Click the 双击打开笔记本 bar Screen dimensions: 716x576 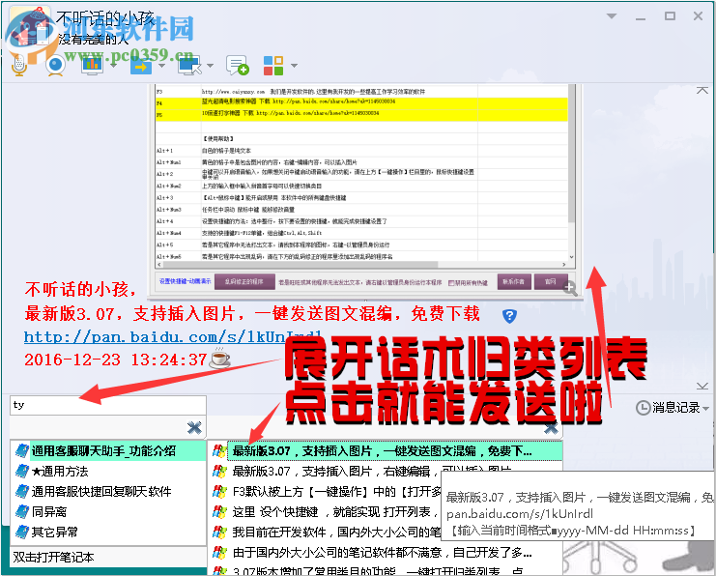[x=108, y=557]
